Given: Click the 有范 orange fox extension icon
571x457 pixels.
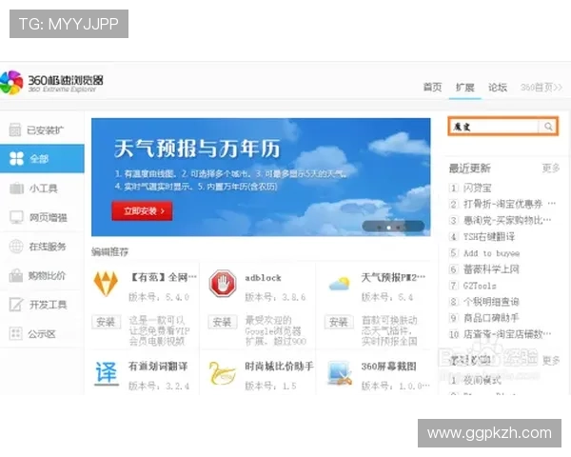Looking at the screenshot, I should click(x=106, y=284).
